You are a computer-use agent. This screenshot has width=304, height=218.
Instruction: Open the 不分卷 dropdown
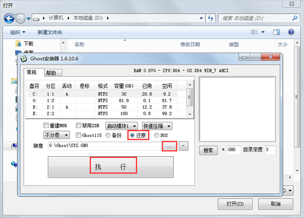[58, 135]
